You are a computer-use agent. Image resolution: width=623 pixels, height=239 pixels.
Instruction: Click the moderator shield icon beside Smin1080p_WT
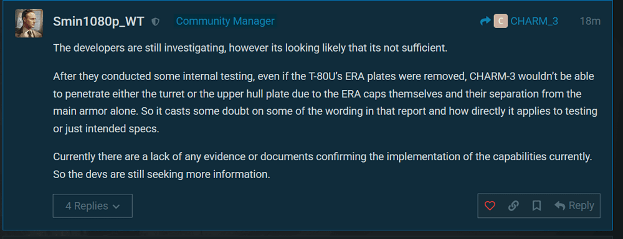[155, 22]
